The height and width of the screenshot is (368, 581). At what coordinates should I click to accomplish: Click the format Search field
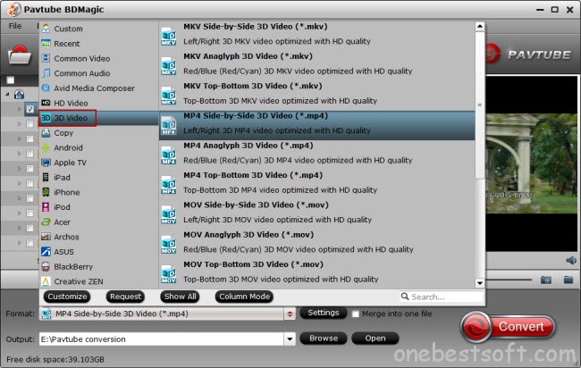point(442,297)
